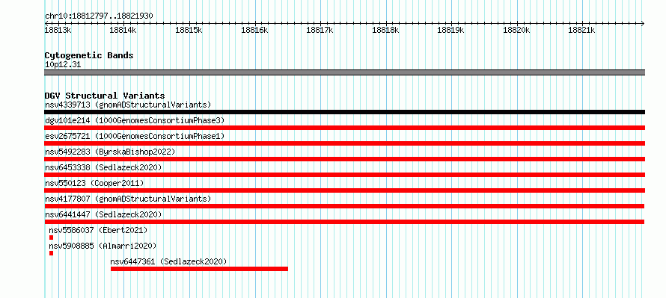The width and height of the screenshot is (666, 298).
Task: Open nsv6453338 Sedlazeck2020 variant label
Action: point(103,167)
